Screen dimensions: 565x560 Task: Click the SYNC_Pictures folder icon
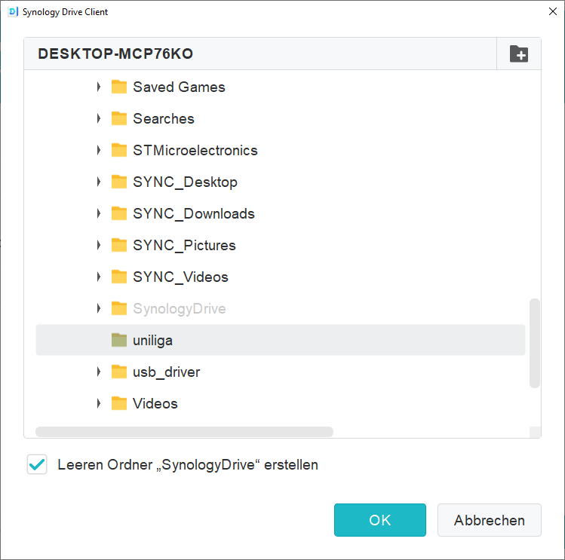[118, 246]
